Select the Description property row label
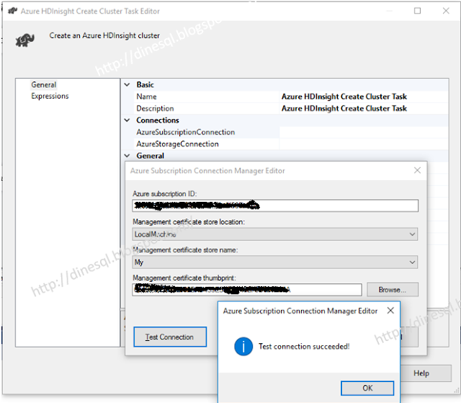This screenshot has width=461, height=403. coord(155,109)
